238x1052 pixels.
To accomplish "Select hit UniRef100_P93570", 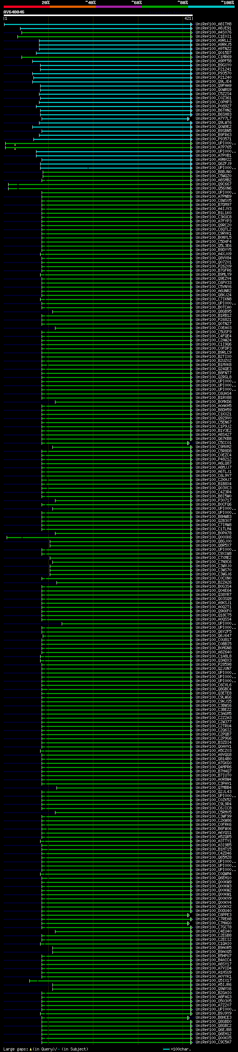I will click(213, 73).
